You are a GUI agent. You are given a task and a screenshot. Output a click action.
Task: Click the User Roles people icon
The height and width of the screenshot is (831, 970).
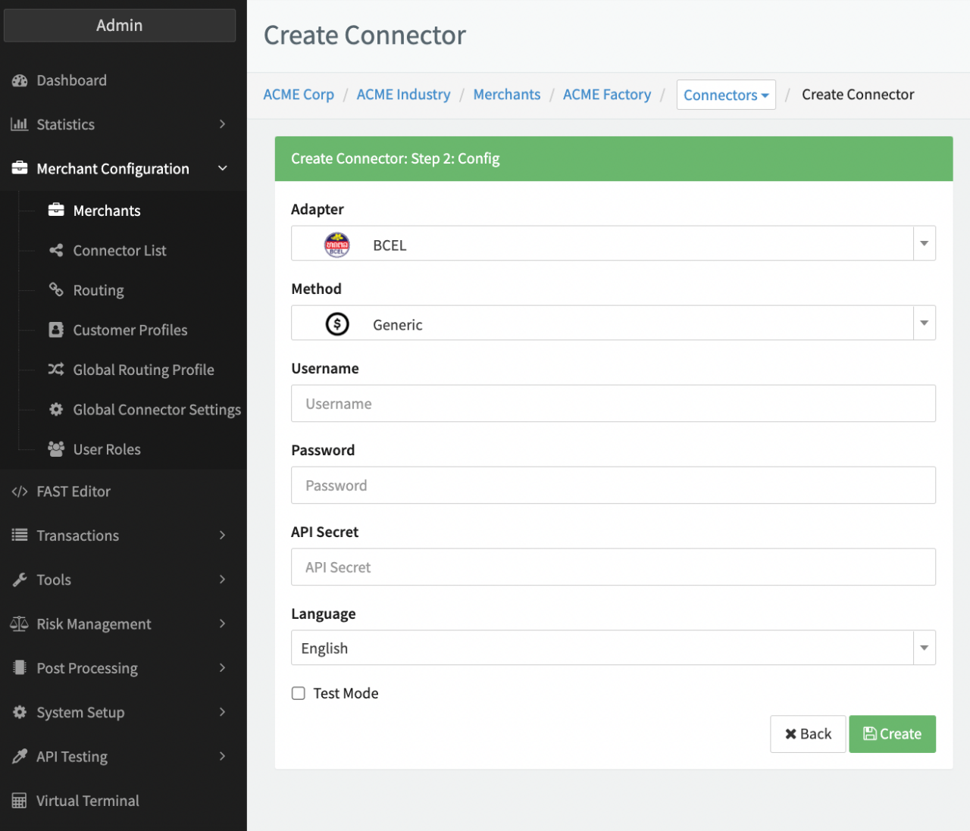tap(56, 448)
